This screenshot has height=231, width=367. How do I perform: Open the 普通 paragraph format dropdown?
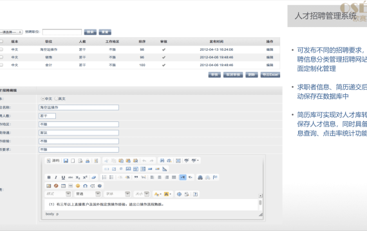88,194
